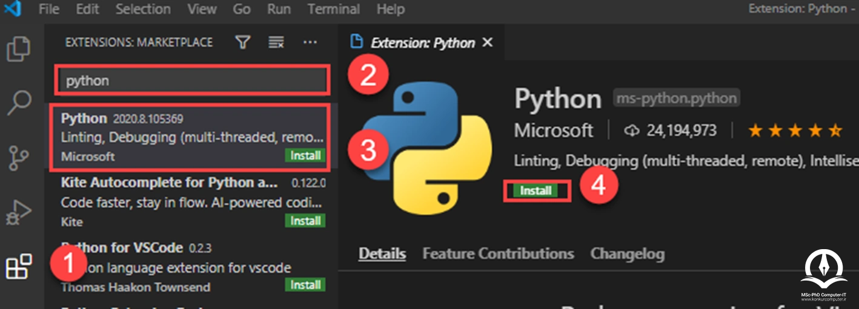Click the ms-python.python identifier badge
The width and height of the screenshot is (859, 309).
pos(677,99)
